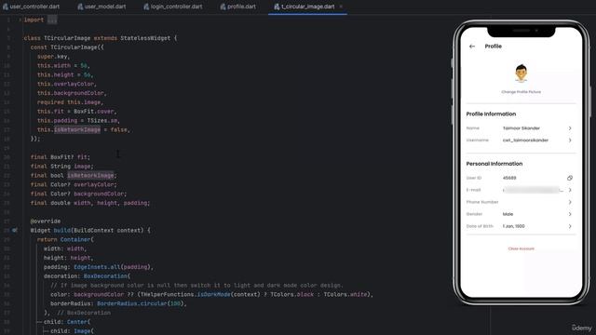Viewport: 596px width, 335px height.
Task: Click the 'child: Image(' line
Action: [x=72, y=331]
